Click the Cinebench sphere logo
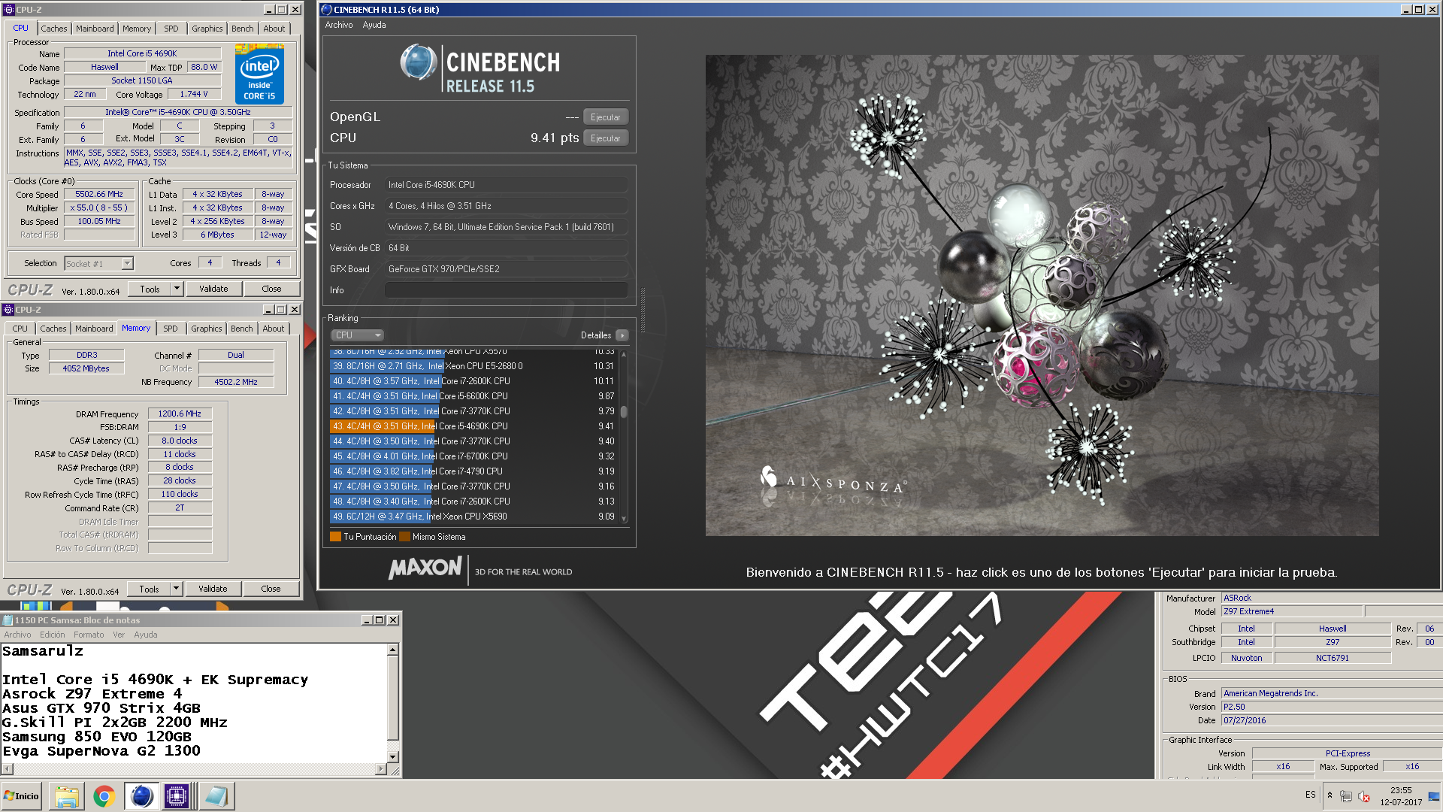The image size is (1443, 812). click(x=418, y=62)
